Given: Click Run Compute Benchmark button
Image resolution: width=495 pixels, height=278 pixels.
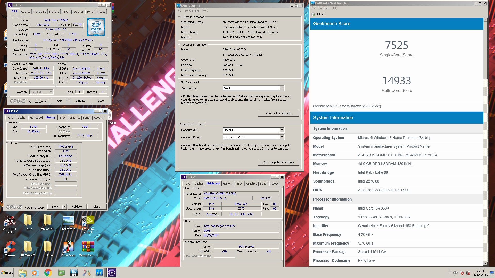Looking at the screenshot, I should [x=278, y=162].
